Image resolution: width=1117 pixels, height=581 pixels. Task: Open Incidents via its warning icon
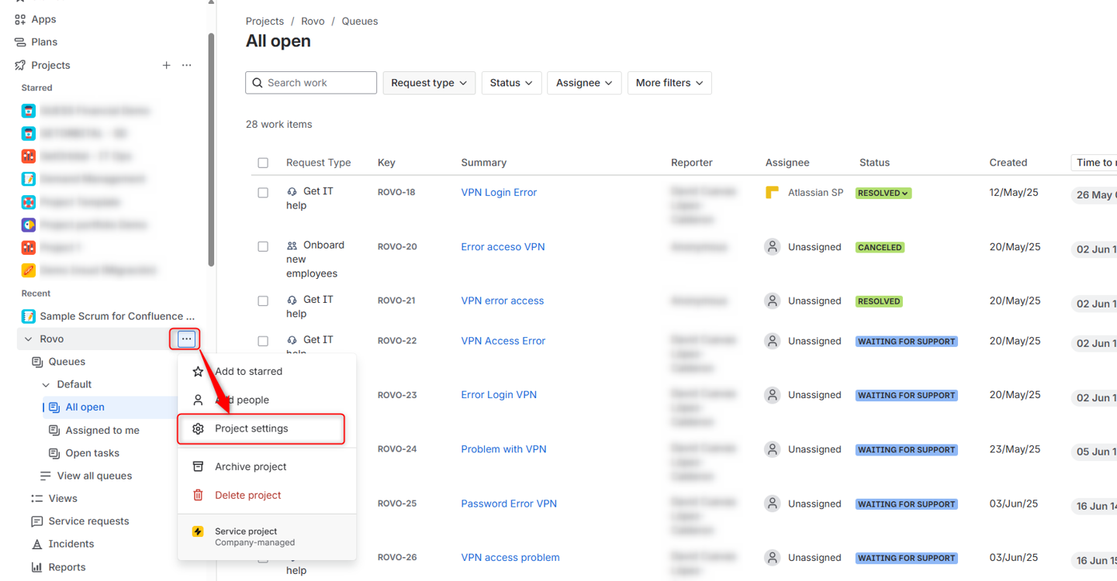coord(36,544)
